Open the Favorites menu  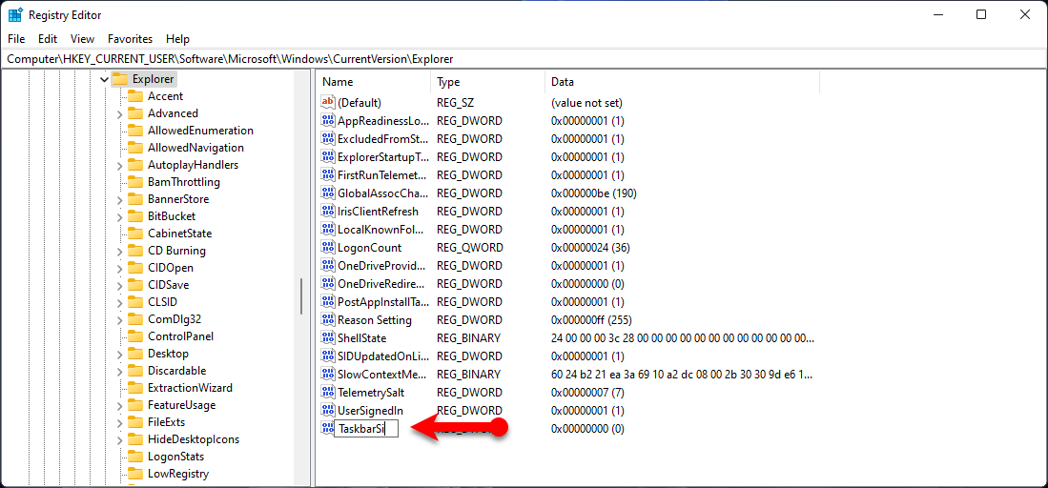click(x=131, y=39)
